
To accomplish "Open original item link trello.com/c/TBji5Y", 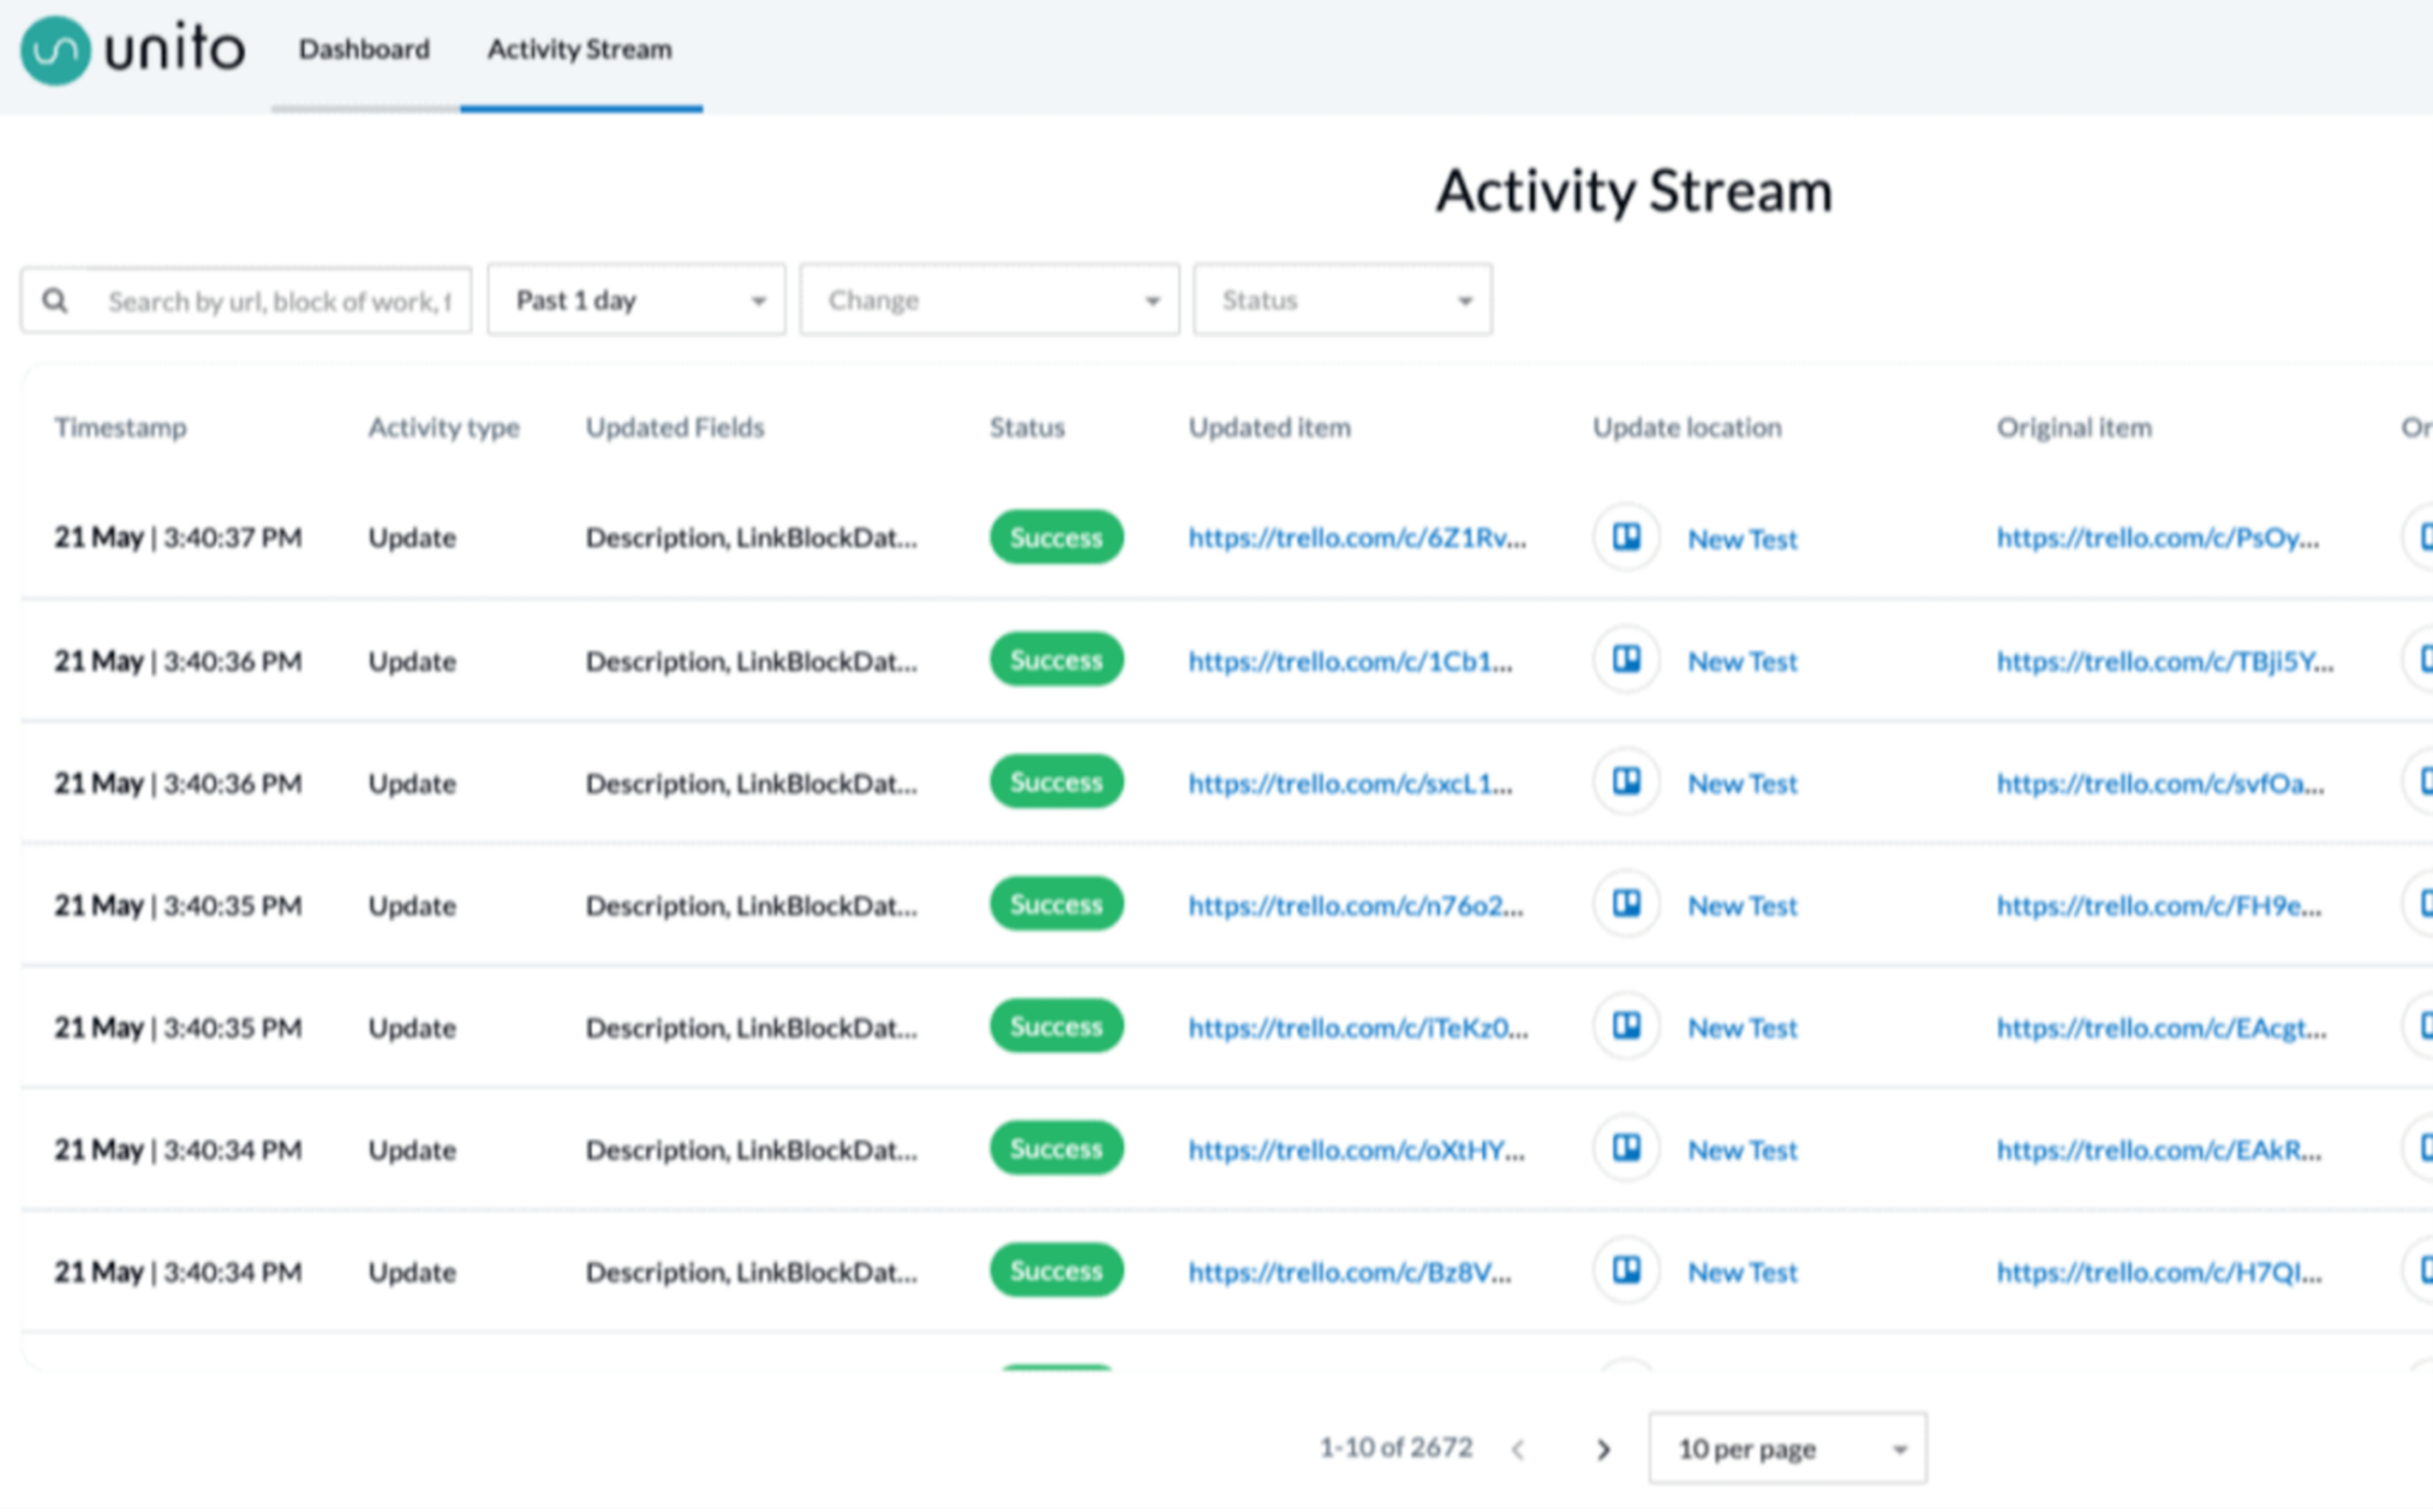I will coord(2165,661).
